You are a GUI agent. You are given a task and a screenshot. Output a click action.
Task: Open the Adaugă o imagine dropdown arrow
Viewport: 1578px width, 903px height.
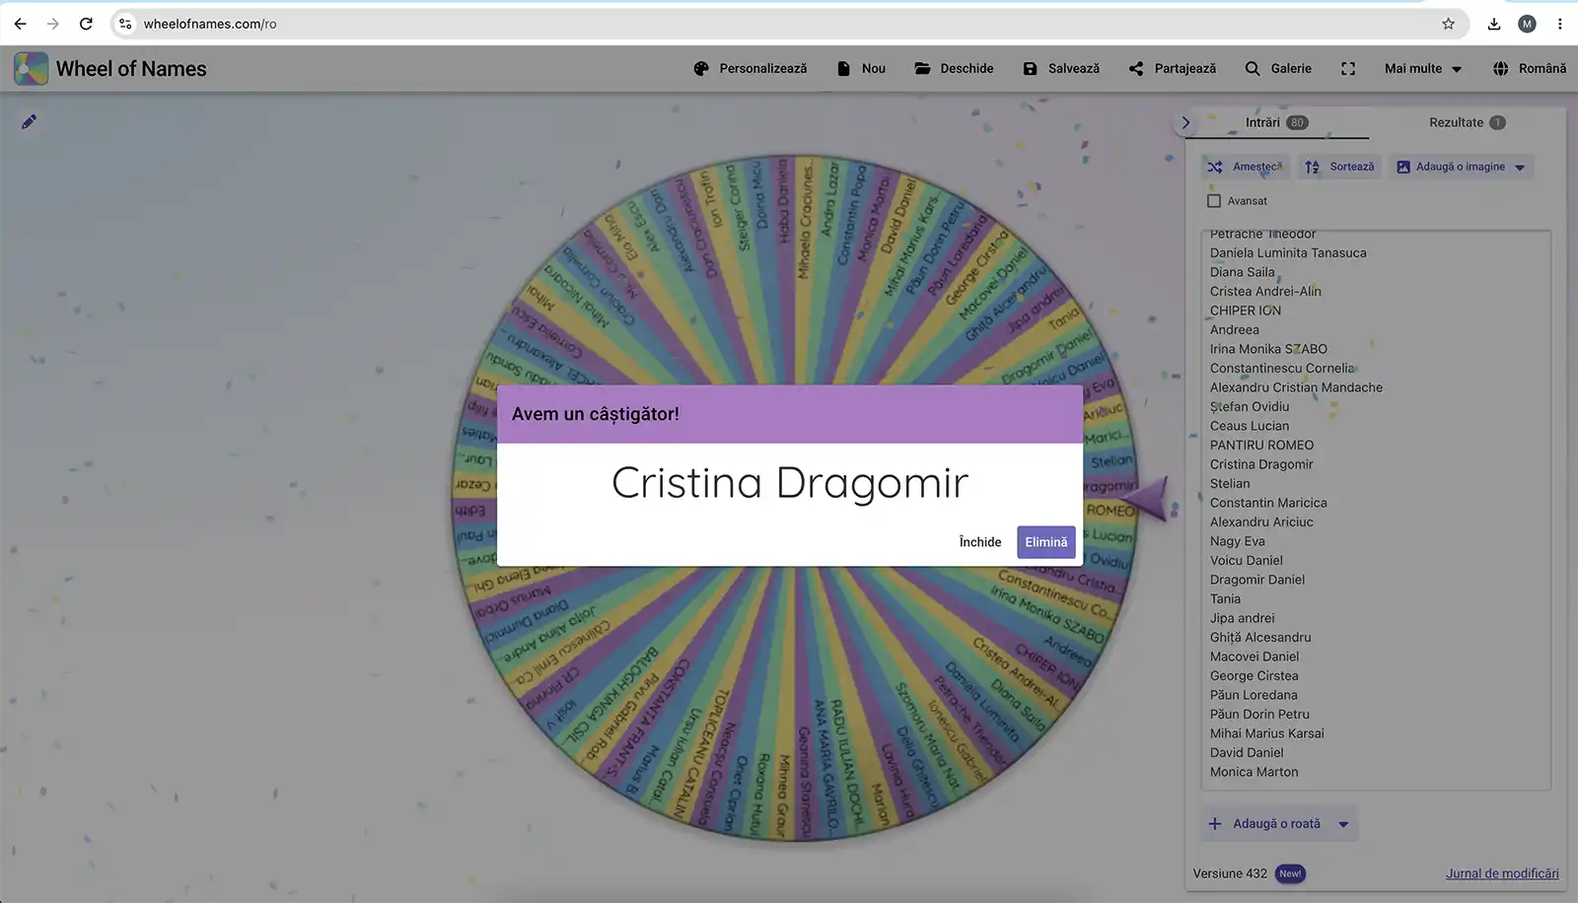[x=1520, y=168]
